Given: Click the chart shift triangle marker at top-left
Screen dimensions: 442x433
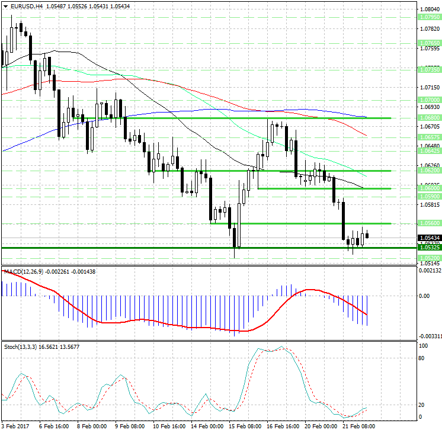Looking at the screenshot, I should click(x=5, y=7).
